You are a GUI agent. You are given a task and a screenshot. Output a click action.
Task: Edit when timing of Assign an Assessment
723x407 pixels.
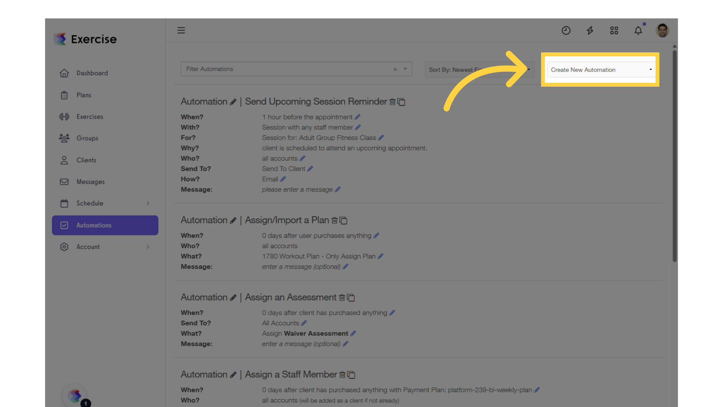(392, 313)
